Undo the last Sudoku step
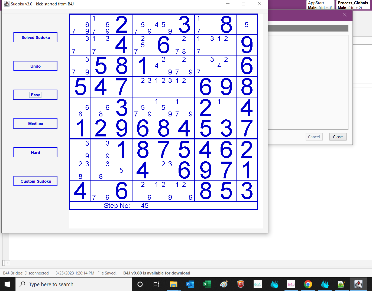Viewport: 372px width, 291px height. point(35,66)
